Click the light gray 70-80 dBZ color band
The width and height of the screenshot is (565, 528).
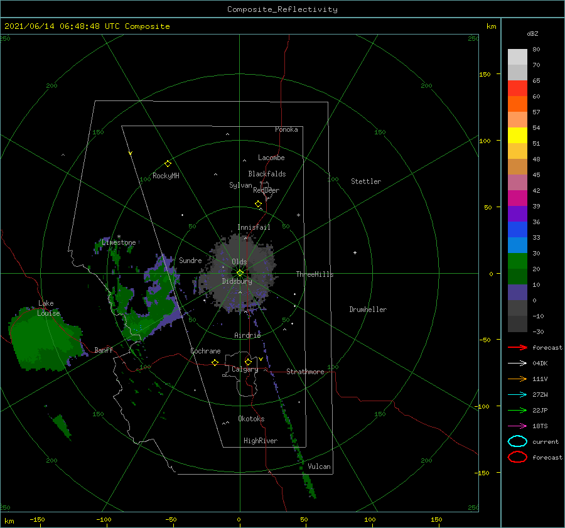click(x=517, y=57)
